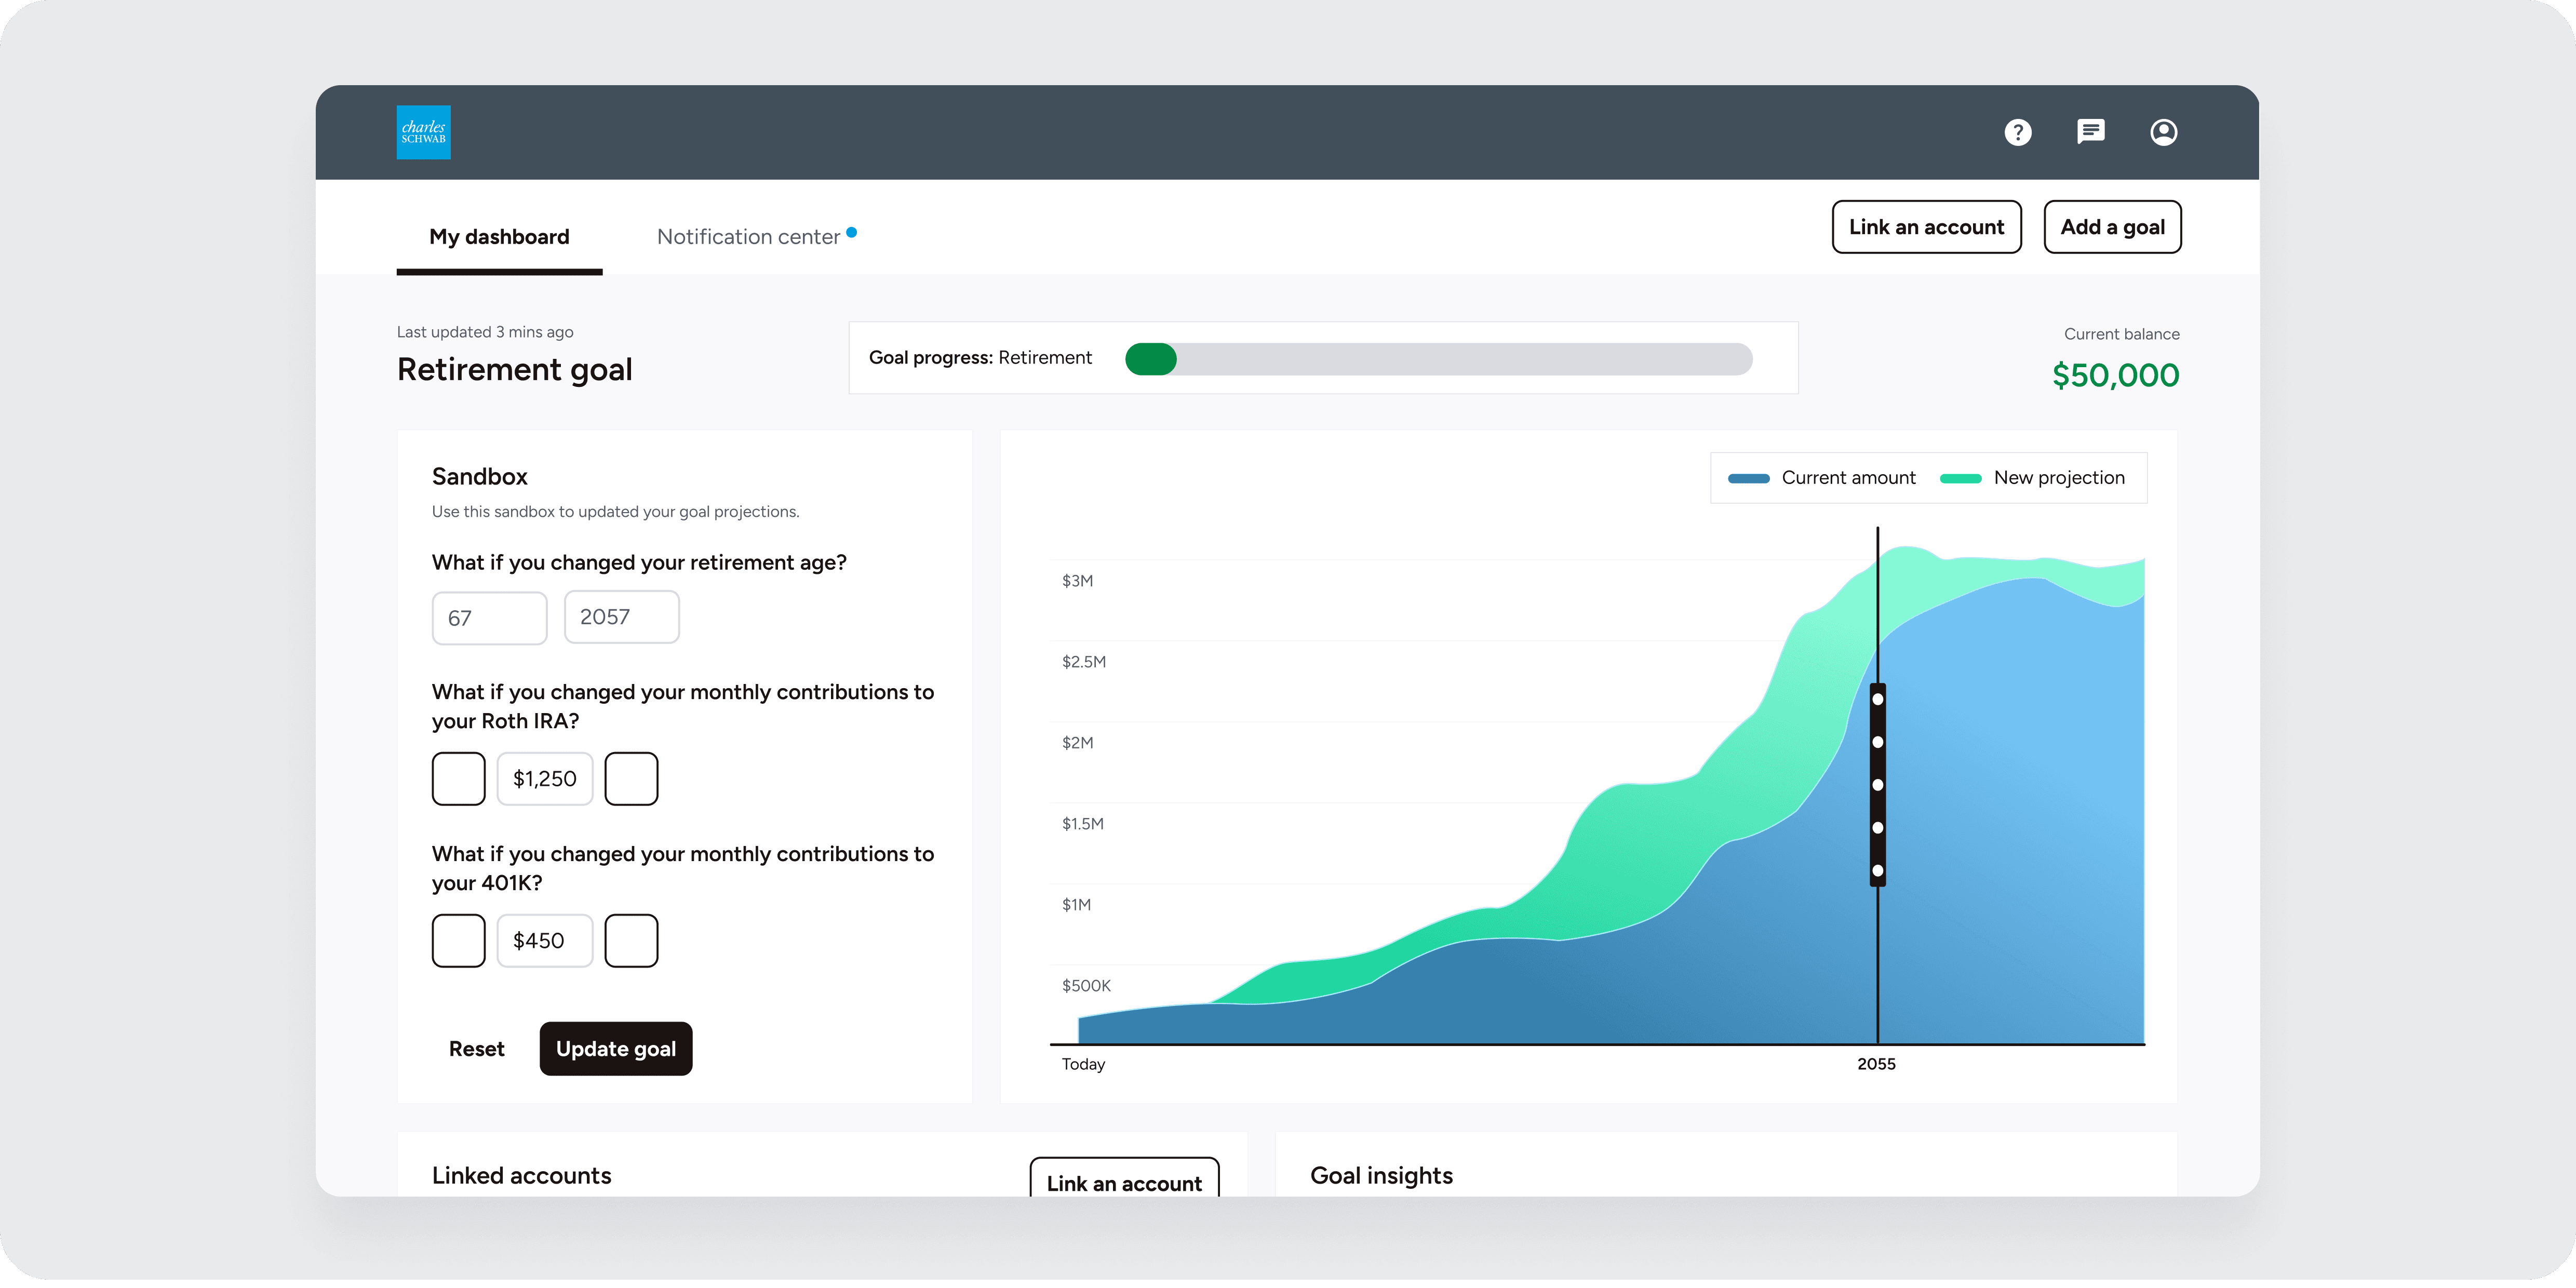The height and width of the screenshot is (1288, 2576).
Task: Open the Notification center tab
Action: [748, 237]
